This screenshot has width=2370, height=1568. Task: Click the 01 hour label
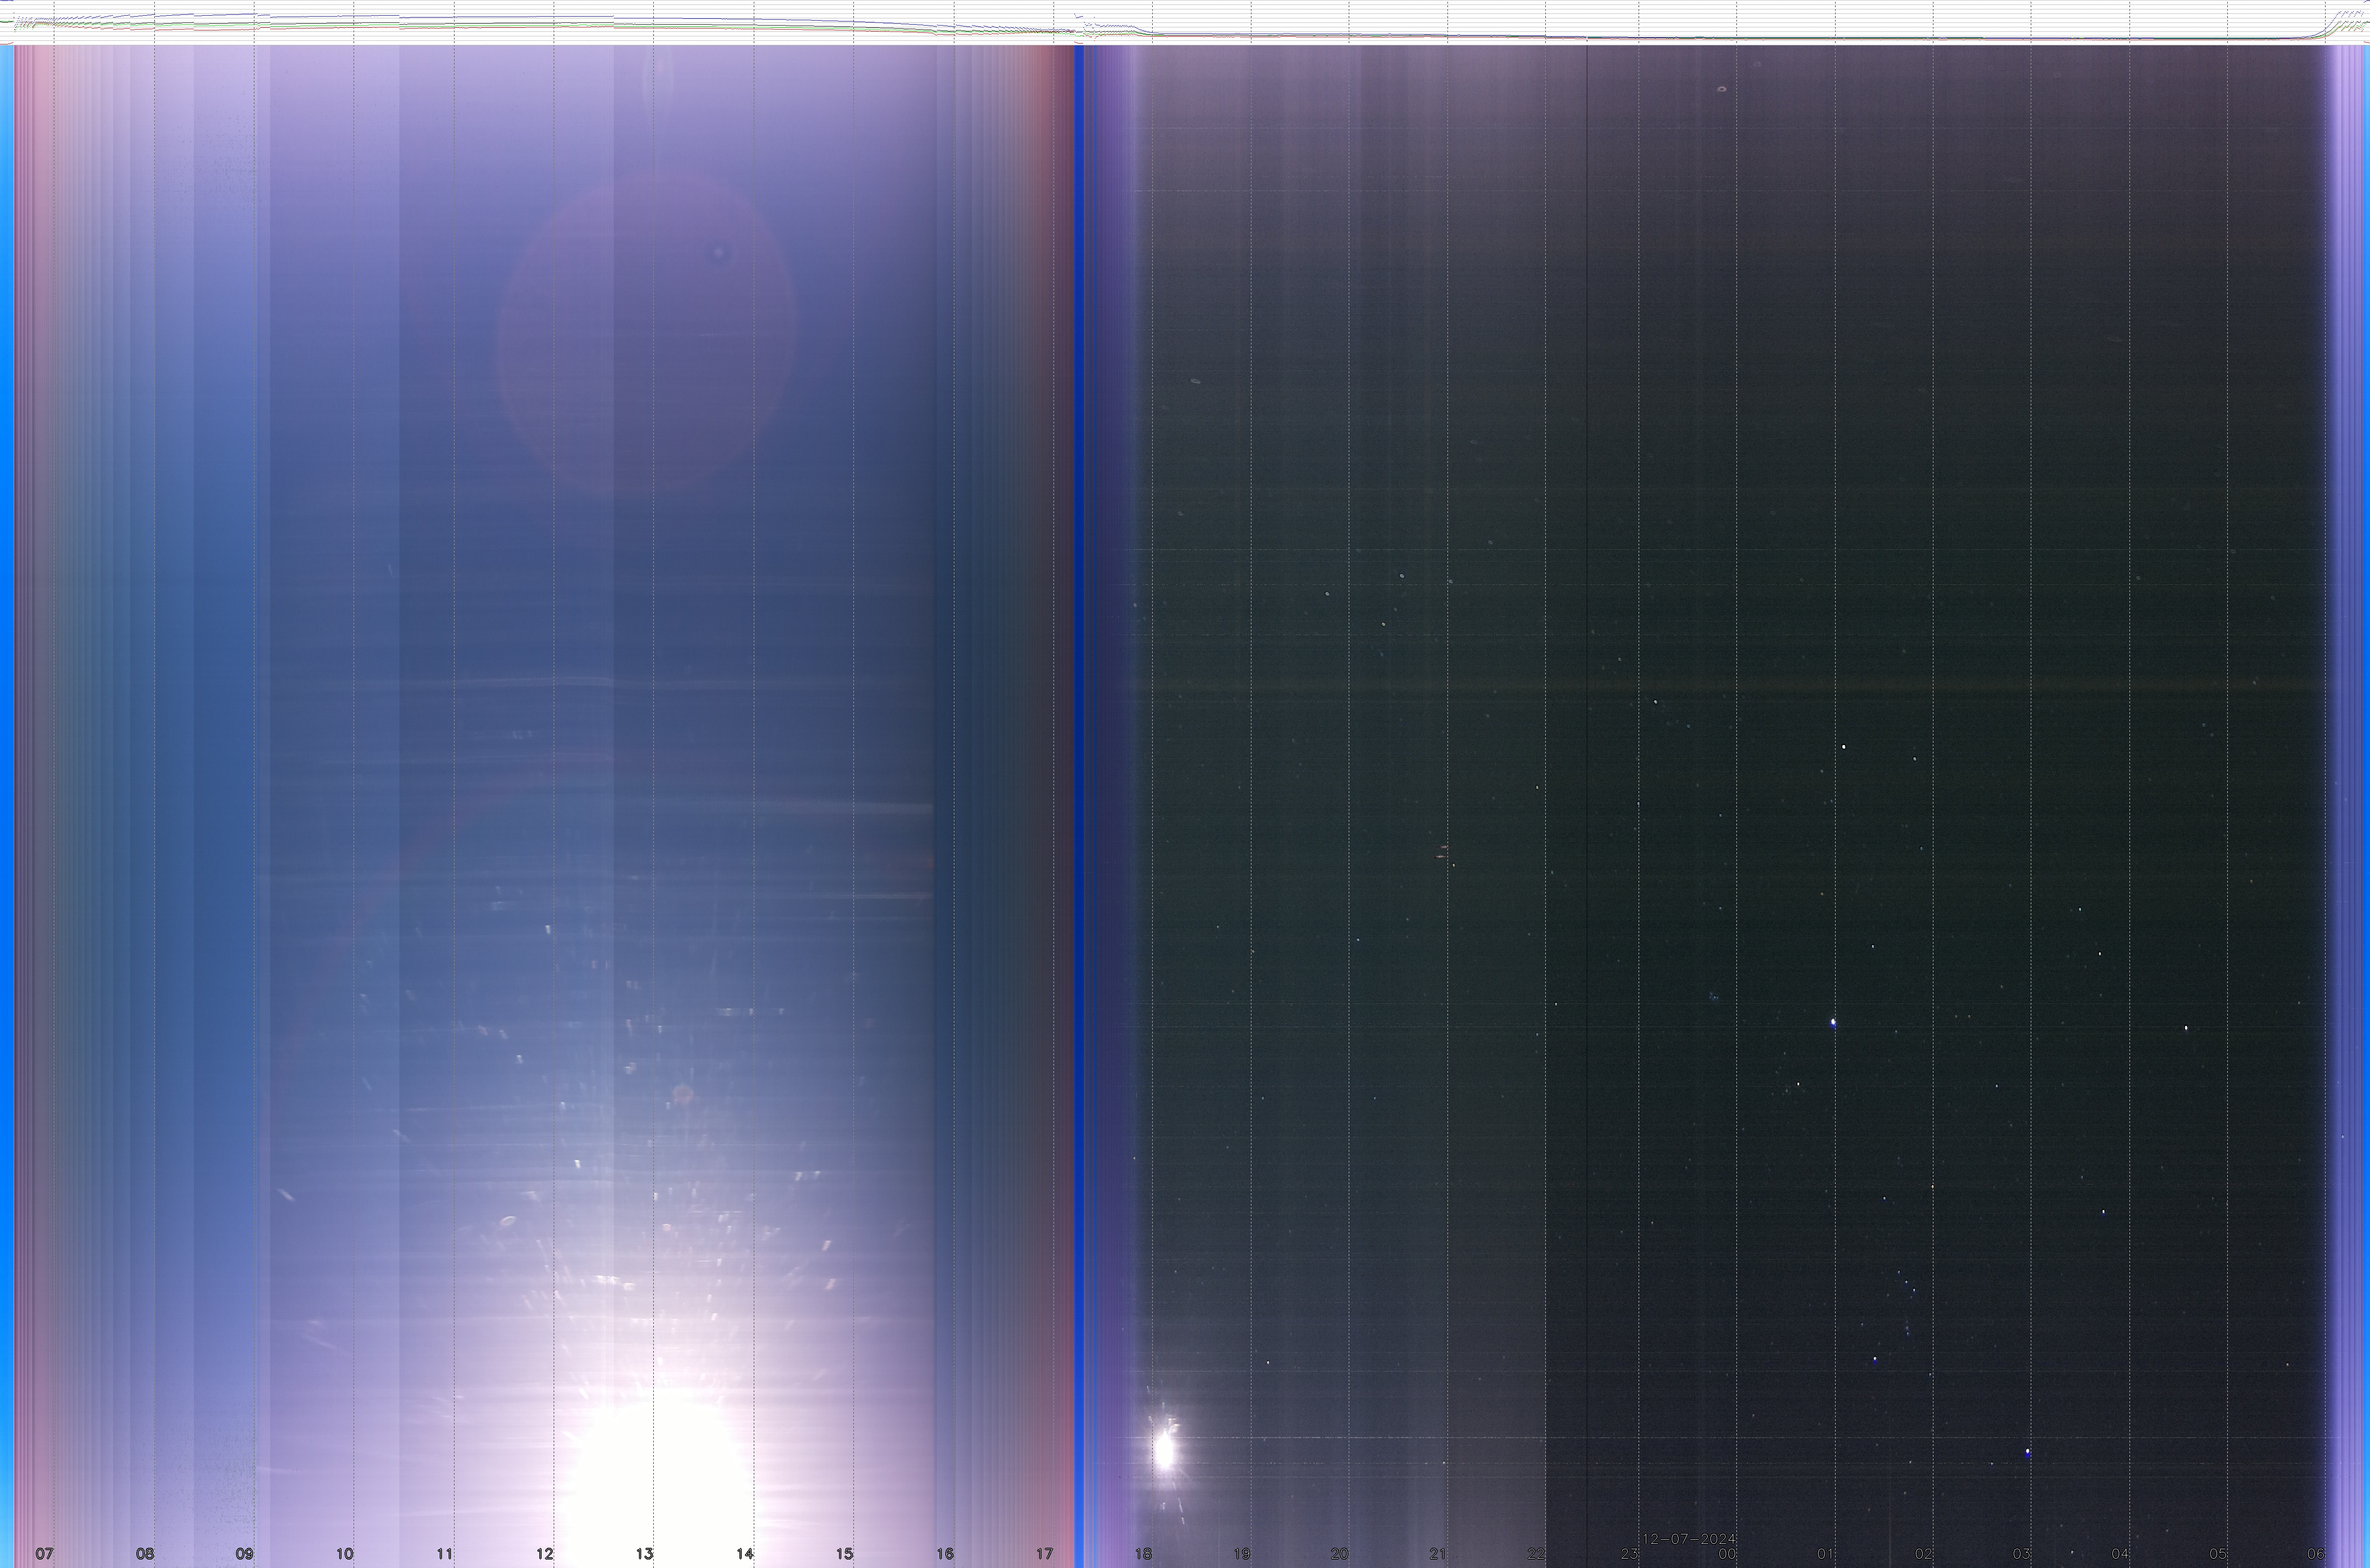coord(1826,1553)
